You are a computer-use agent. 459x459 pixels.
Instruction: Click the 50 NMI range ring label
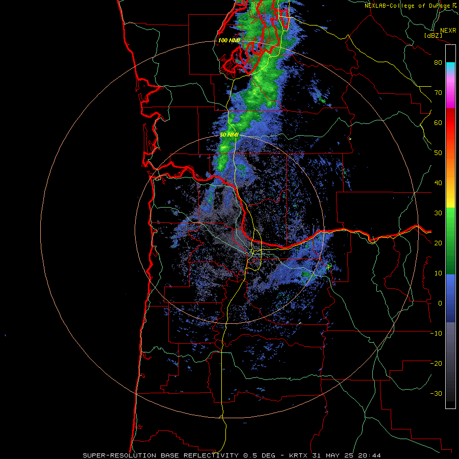click(x=229, y=135)
